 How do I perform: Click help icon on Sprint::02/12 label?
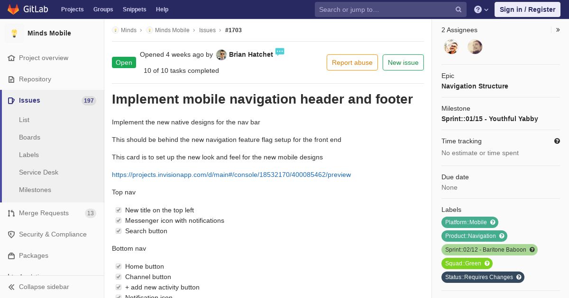pos(532,250)
